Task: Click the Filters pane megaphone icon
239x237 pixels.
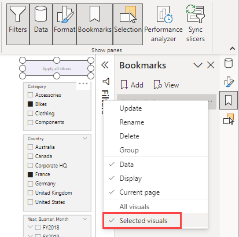Action: 106,81
